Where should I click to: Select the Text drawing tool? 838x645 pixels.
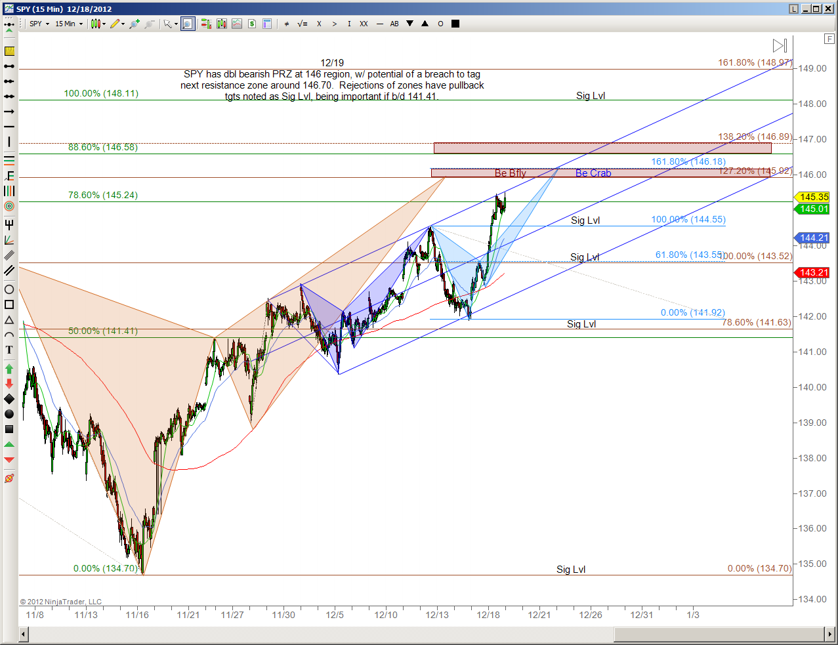9,350
